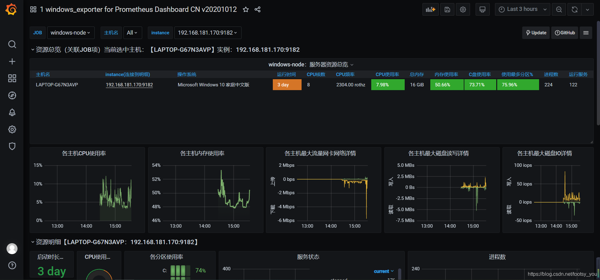Screen dimensions: 600x280
Task: Sort table by 运行时间 column
Action: (286, 75)
